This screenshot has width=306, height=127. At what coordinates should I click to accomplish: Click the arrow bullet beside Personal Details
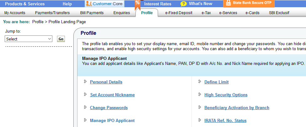pos(85,81)
